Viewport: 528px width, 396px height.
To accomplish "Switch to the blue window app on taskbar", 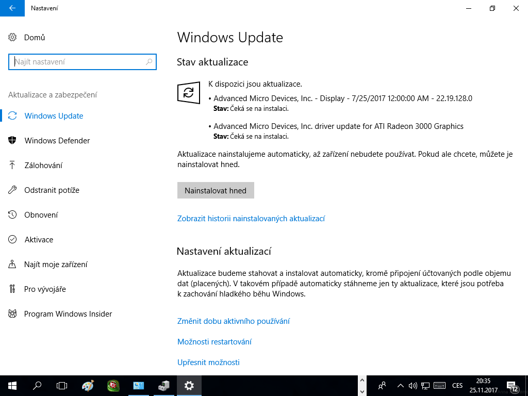I will (138, 386).
